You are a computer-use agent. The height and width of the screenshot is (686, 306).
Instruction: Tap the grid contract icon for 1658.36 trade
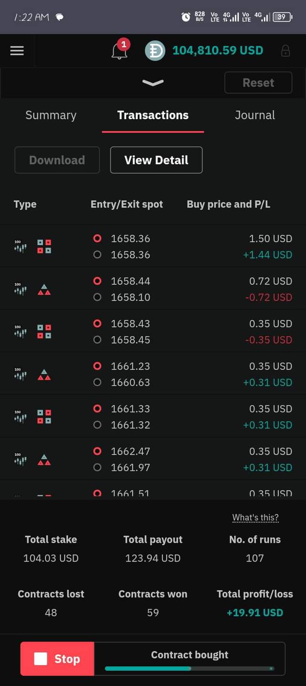pyautogui.click(x=44, y=247)
